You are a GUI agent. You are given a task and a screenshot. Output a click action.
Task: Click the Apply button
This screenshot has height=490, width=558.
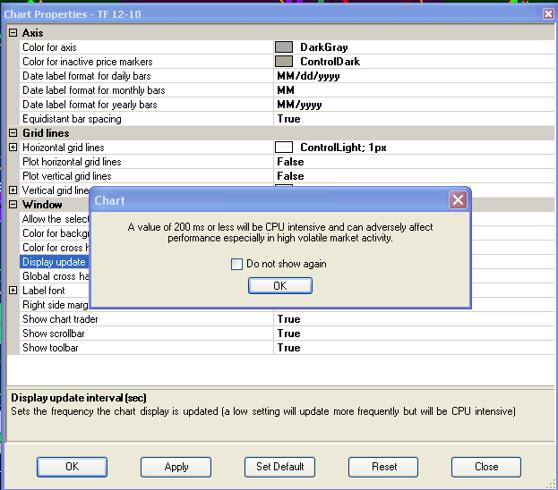pyautogui.click(x=176, y=467)
